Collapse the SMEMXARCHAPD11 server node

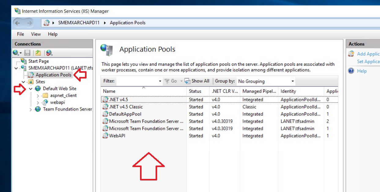point(16,68)
